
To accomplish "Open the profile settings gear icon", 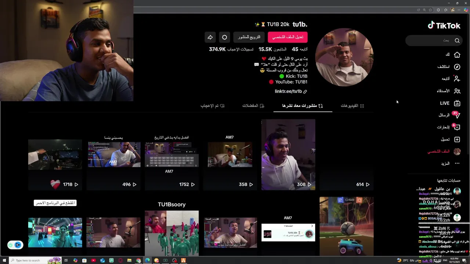I will pos(224,37).
